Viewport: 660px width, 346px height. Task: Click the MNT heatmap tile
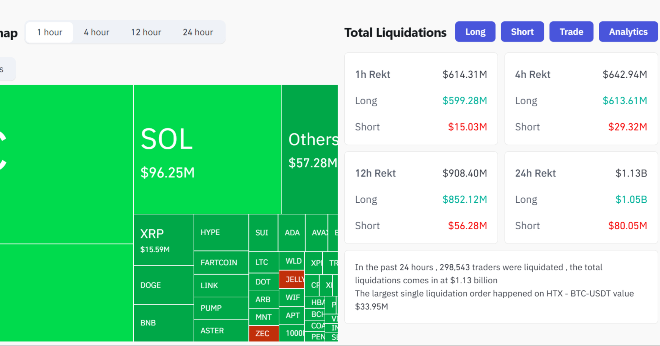pyautogui.click(x=263, y=317)
